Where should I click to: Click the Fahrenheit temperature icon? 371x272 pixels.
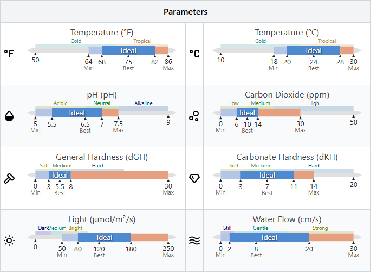coord(9,54)
